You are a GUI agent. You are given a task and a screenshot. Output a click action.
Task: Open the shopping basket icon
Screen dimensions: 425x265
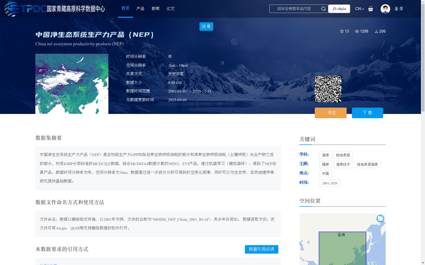coord(371,9)
